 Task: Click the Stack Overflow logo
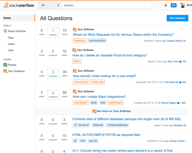coord(19,5)
